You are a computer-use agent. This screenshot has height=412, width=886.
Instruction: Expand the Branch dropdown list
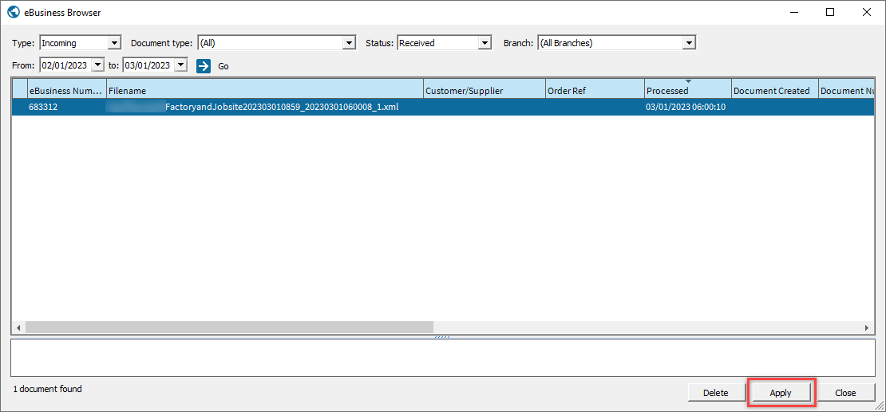point(689,43)
